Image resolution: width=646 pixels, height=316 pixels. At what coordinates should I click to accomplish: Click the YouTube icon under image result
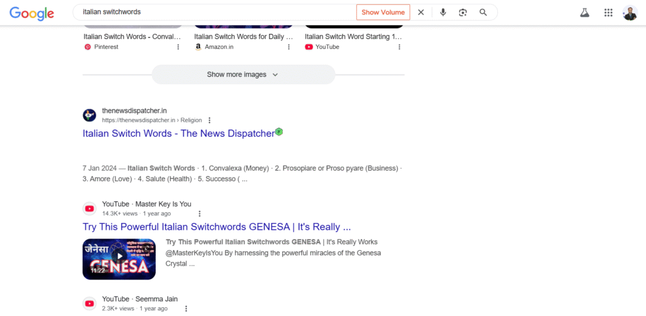pyautogui.click(x=308, y=47)
